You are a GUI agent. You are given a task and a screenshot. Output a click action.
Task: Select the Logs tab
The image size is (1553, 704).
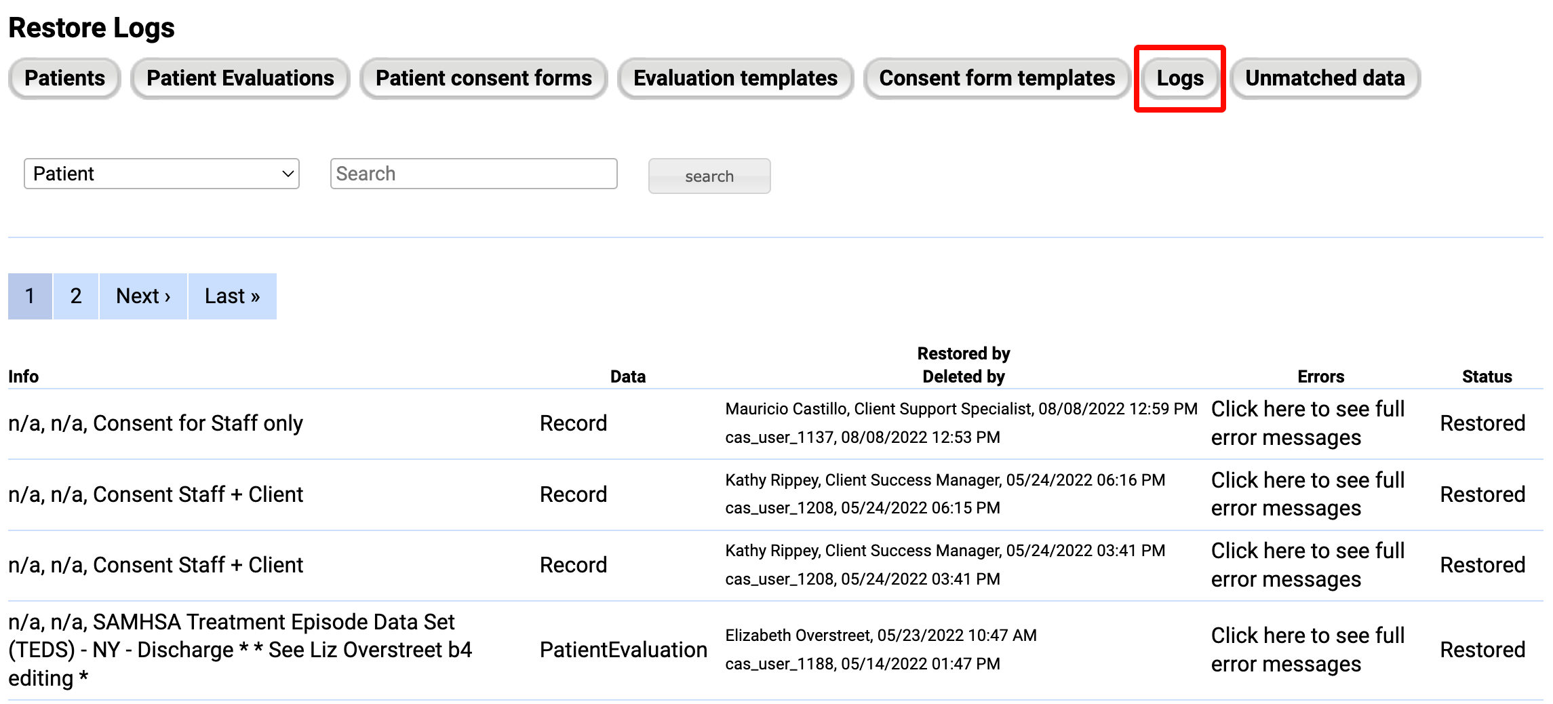coord(1180,78)
